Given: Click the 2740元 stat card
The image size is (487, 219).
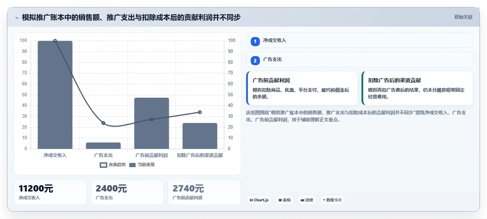Looking at the screenshot, I should point(204,192).
